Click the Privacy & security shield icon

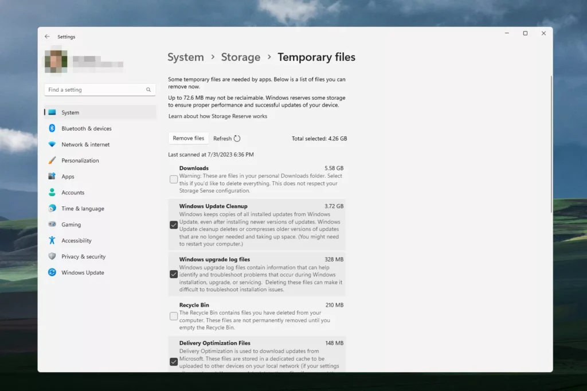pos(52,257)
